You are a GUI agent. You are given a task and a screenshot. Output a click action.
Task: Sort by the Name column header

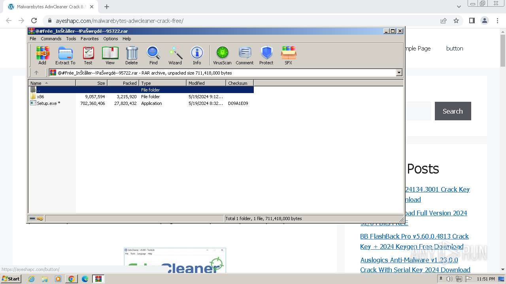[52, 83]
